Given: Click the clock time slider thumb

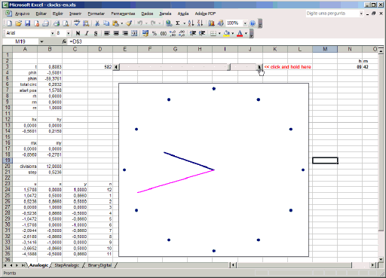Looking at the screenshot, I should pos(228,67).
